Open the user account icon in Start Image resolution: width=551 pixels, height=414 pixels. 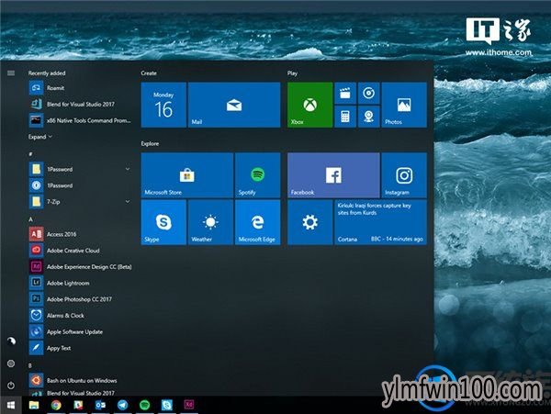point(11,341)
